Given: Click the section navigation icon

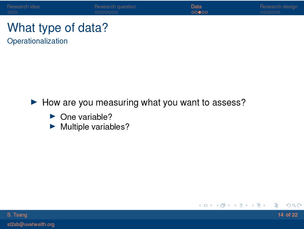Looking at the screenshot, I should (x=259, y=205).
